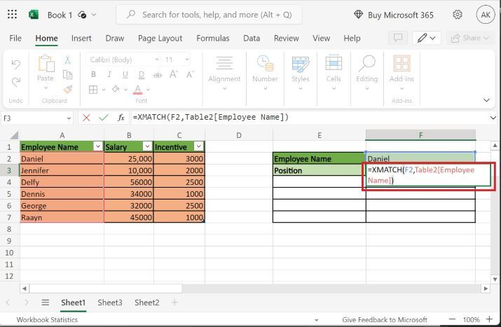Open the Employee Name column filter dropdown
501x327 pixels.
point(97,147)
